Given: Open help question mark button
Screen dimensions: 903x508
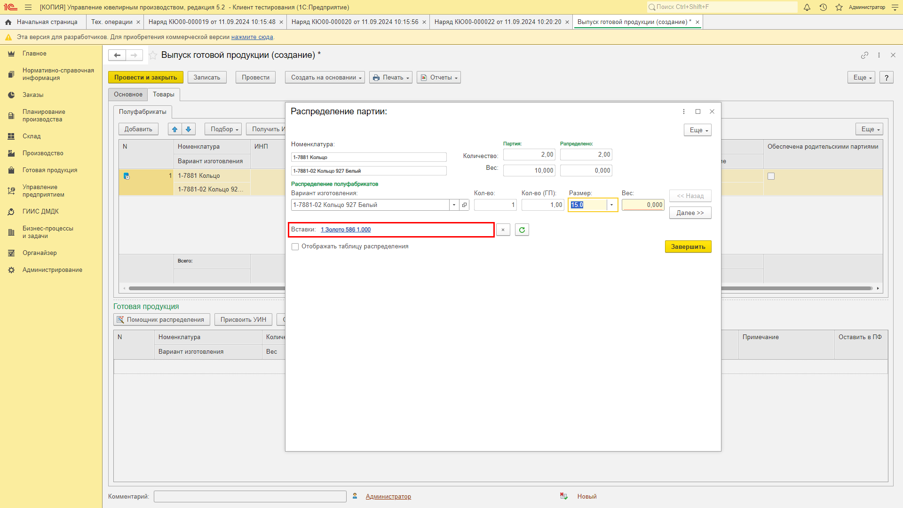Looking at the screenshot, I should pyautogui.click(x=887, y=78).
